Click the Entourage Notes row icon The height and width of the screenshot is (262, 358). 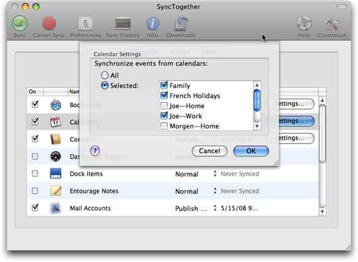click(56, 190)
